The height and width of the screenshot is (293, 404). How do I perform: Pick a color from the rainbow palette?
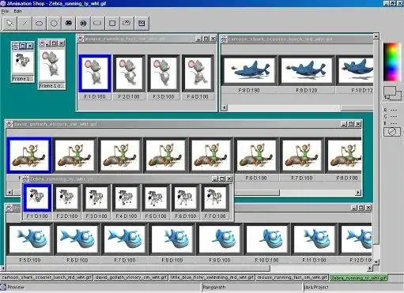pos(392,62)
